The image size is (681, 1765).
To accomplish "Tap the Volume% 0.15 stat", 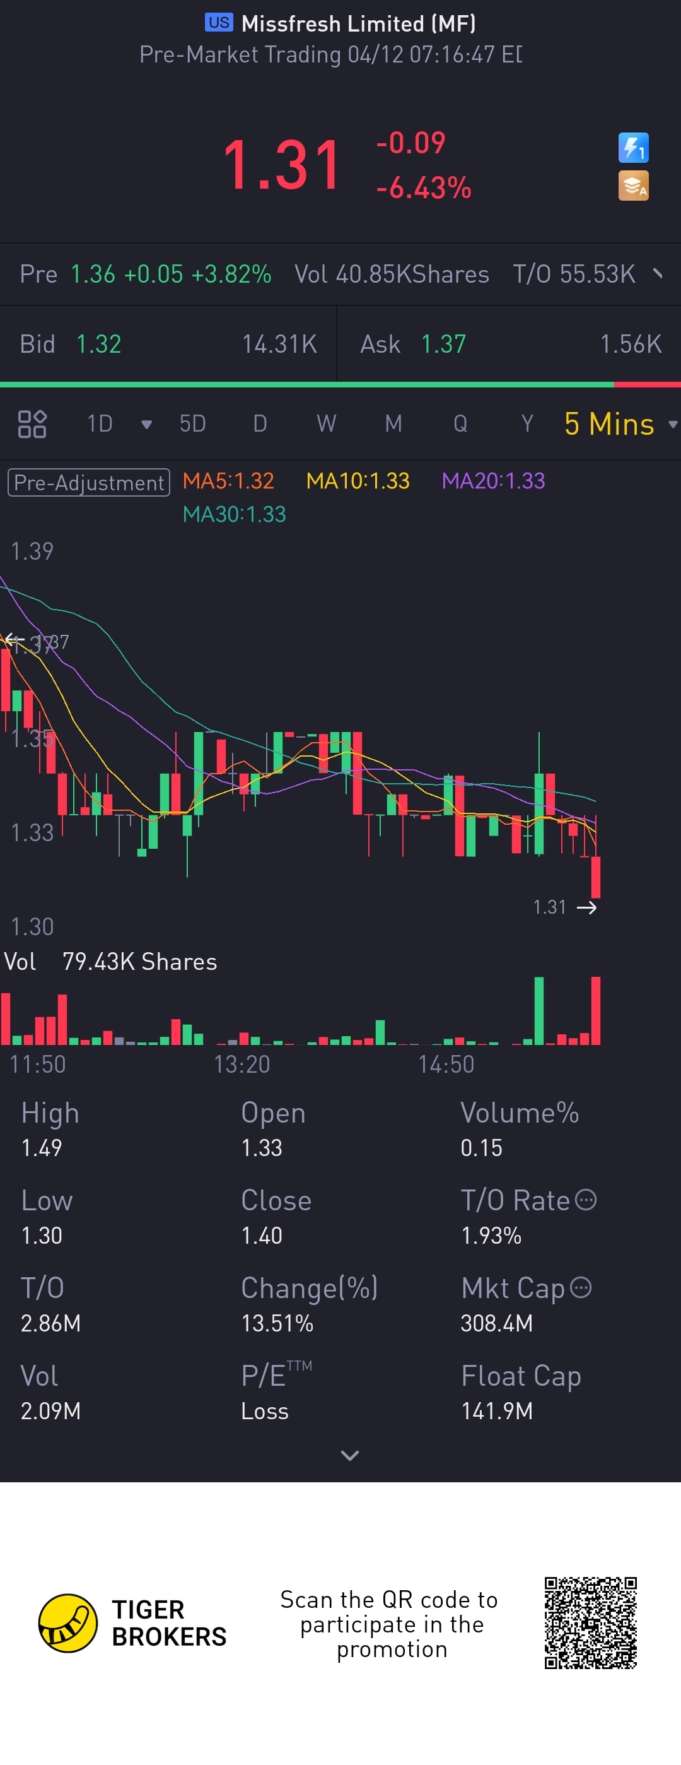I will click(520, 1130).
